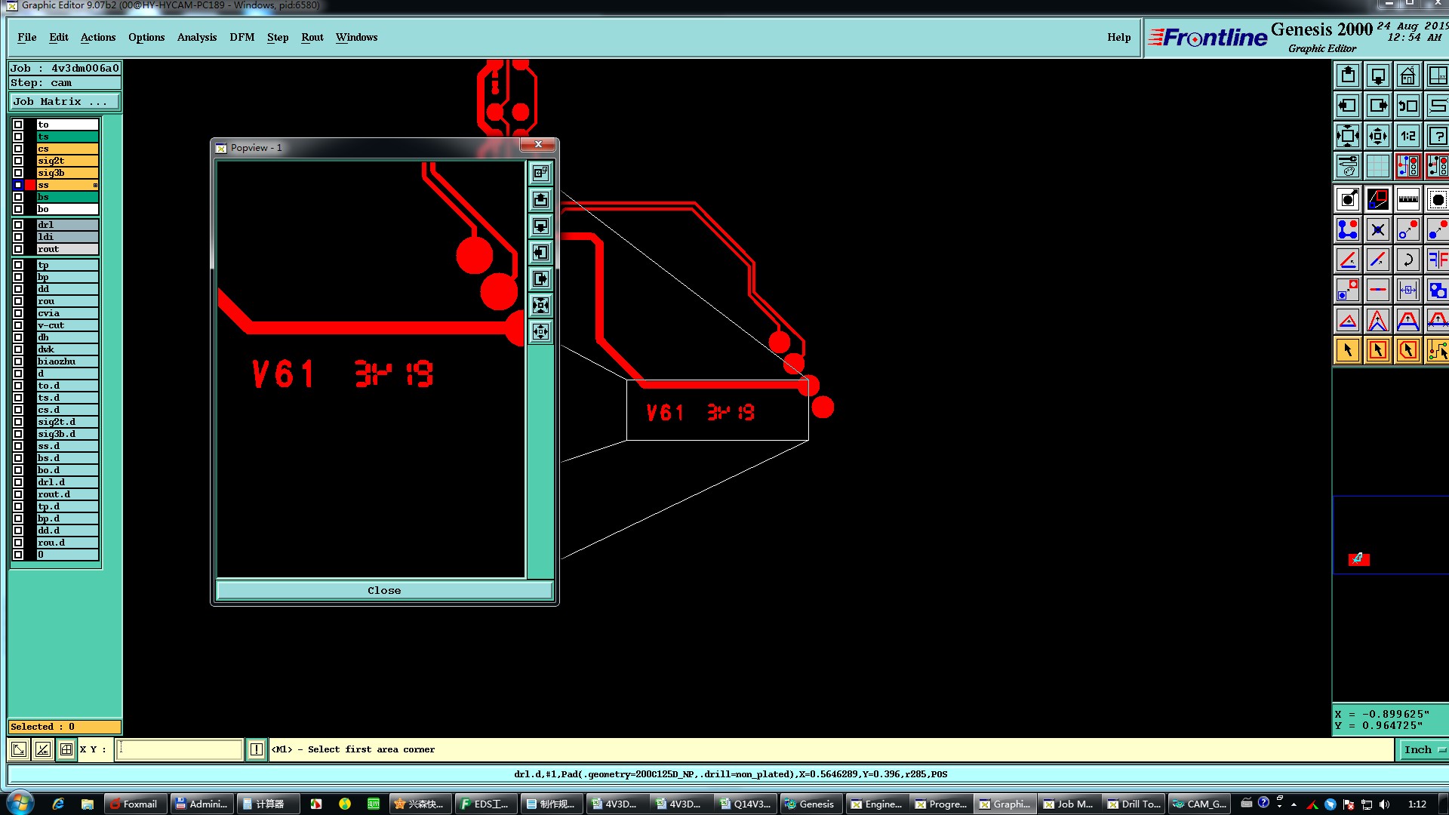Click the Popview pan up icon
Screen dimensions: 1449x815
coord(540,199)
